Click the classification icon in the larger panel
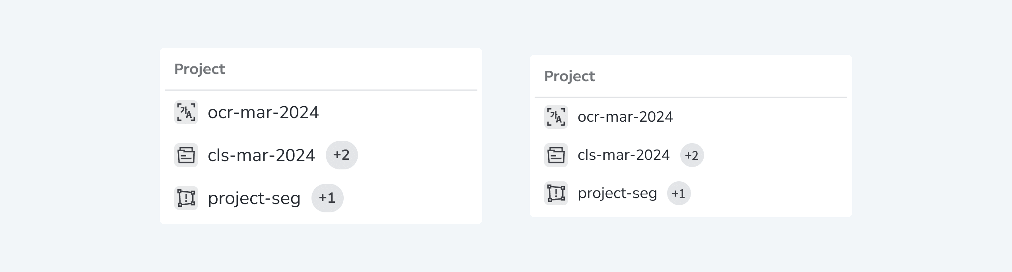Screen dimensions: 1012x272 click(186, 155)
